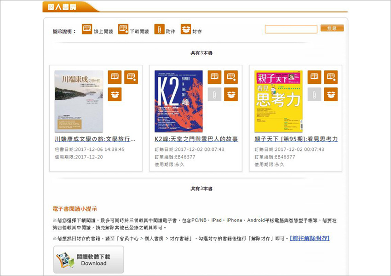Open the 川端康成文學の旅 title link
Image resolution: width=391 pixels, height=276 pixels.
[95, 139]
